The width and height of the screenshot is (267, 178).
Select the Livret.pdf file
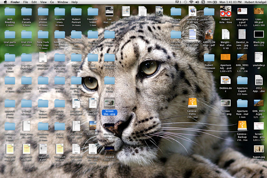point(93,126)
